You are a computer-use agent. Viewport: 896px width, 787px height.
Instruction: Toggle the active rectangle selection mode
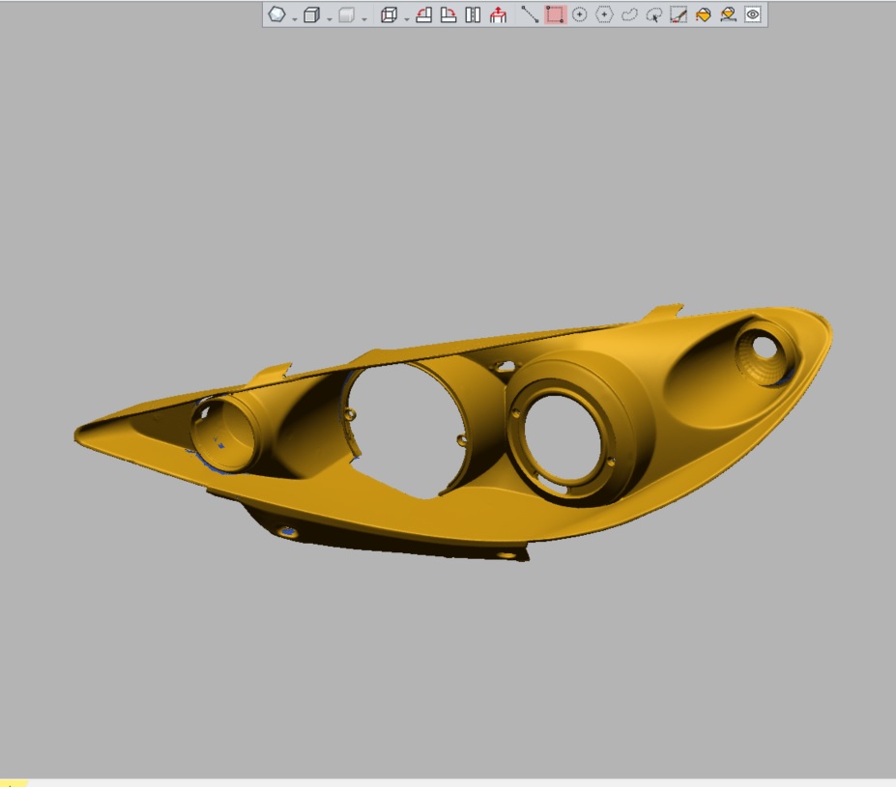[x=555, y=14]
